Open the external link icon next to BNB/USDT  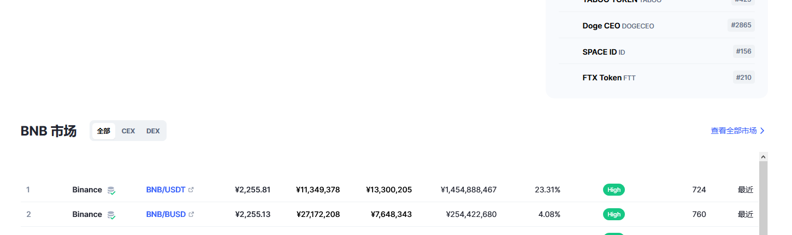[x=191, y=190]
